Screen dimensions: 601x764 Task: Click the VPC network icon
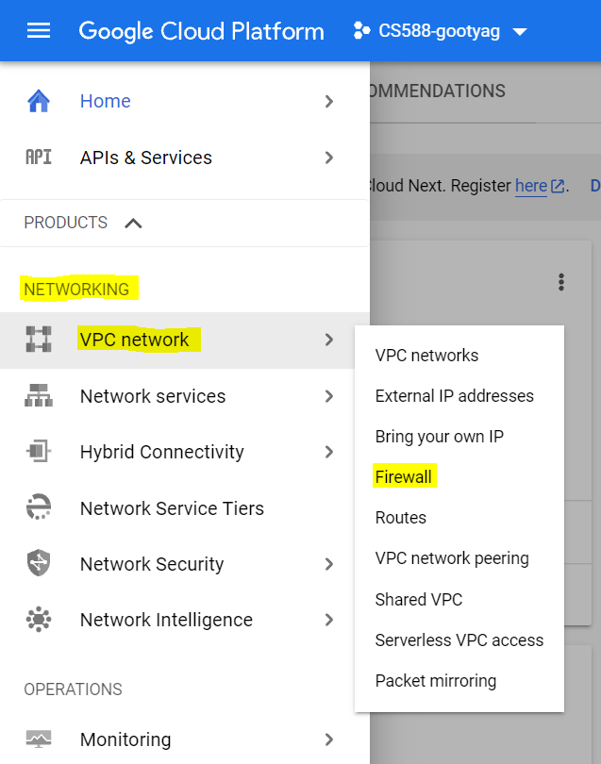39,340
